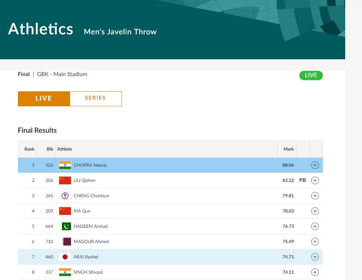Screen dimensions: 362x280
Task: Click the mark 82.22
Action: coord(288,180)
